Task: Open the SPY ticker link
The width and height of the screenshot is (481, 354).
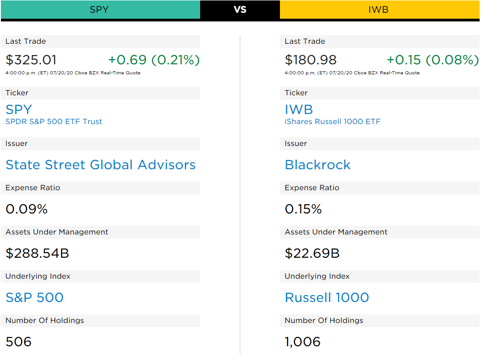Action: coord(19,109)
